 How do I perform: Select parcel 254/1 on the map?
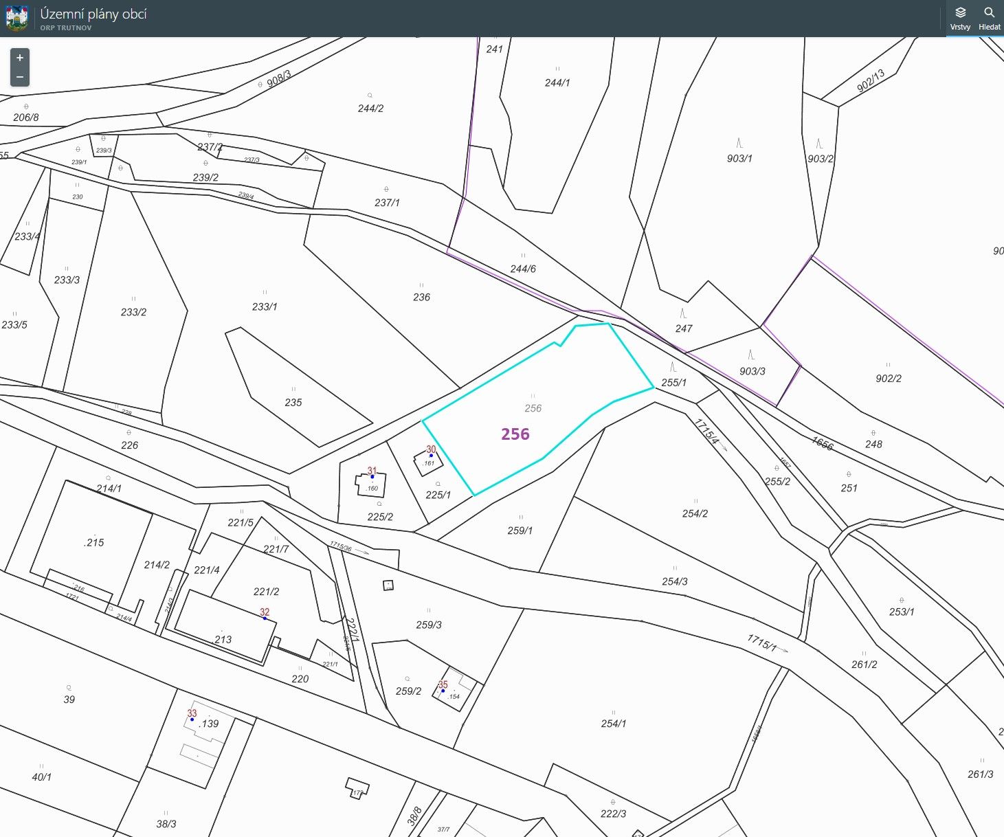click(x=613, y=723)
